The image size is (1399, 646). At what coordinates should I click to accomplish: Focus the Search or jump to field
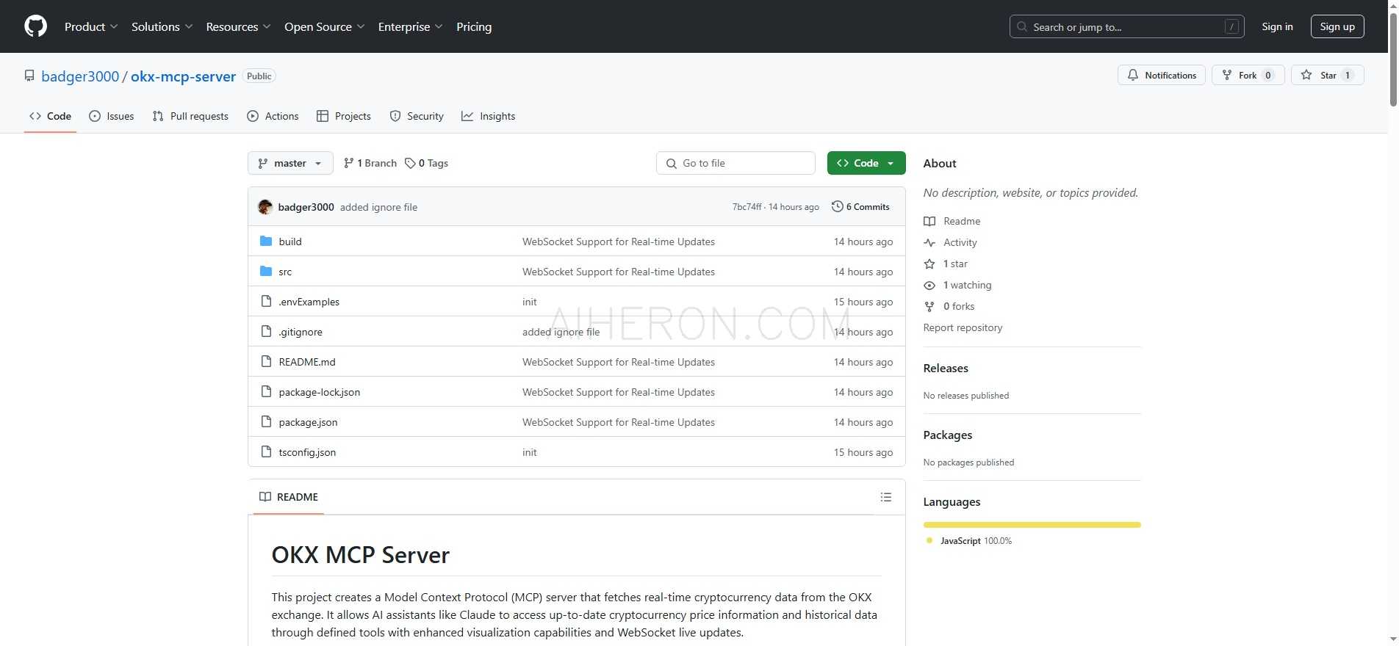1126,26
